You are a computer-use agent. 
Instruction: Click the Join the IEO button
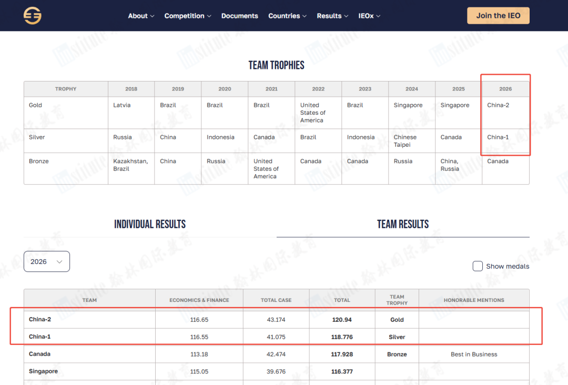tap(498, 16)
